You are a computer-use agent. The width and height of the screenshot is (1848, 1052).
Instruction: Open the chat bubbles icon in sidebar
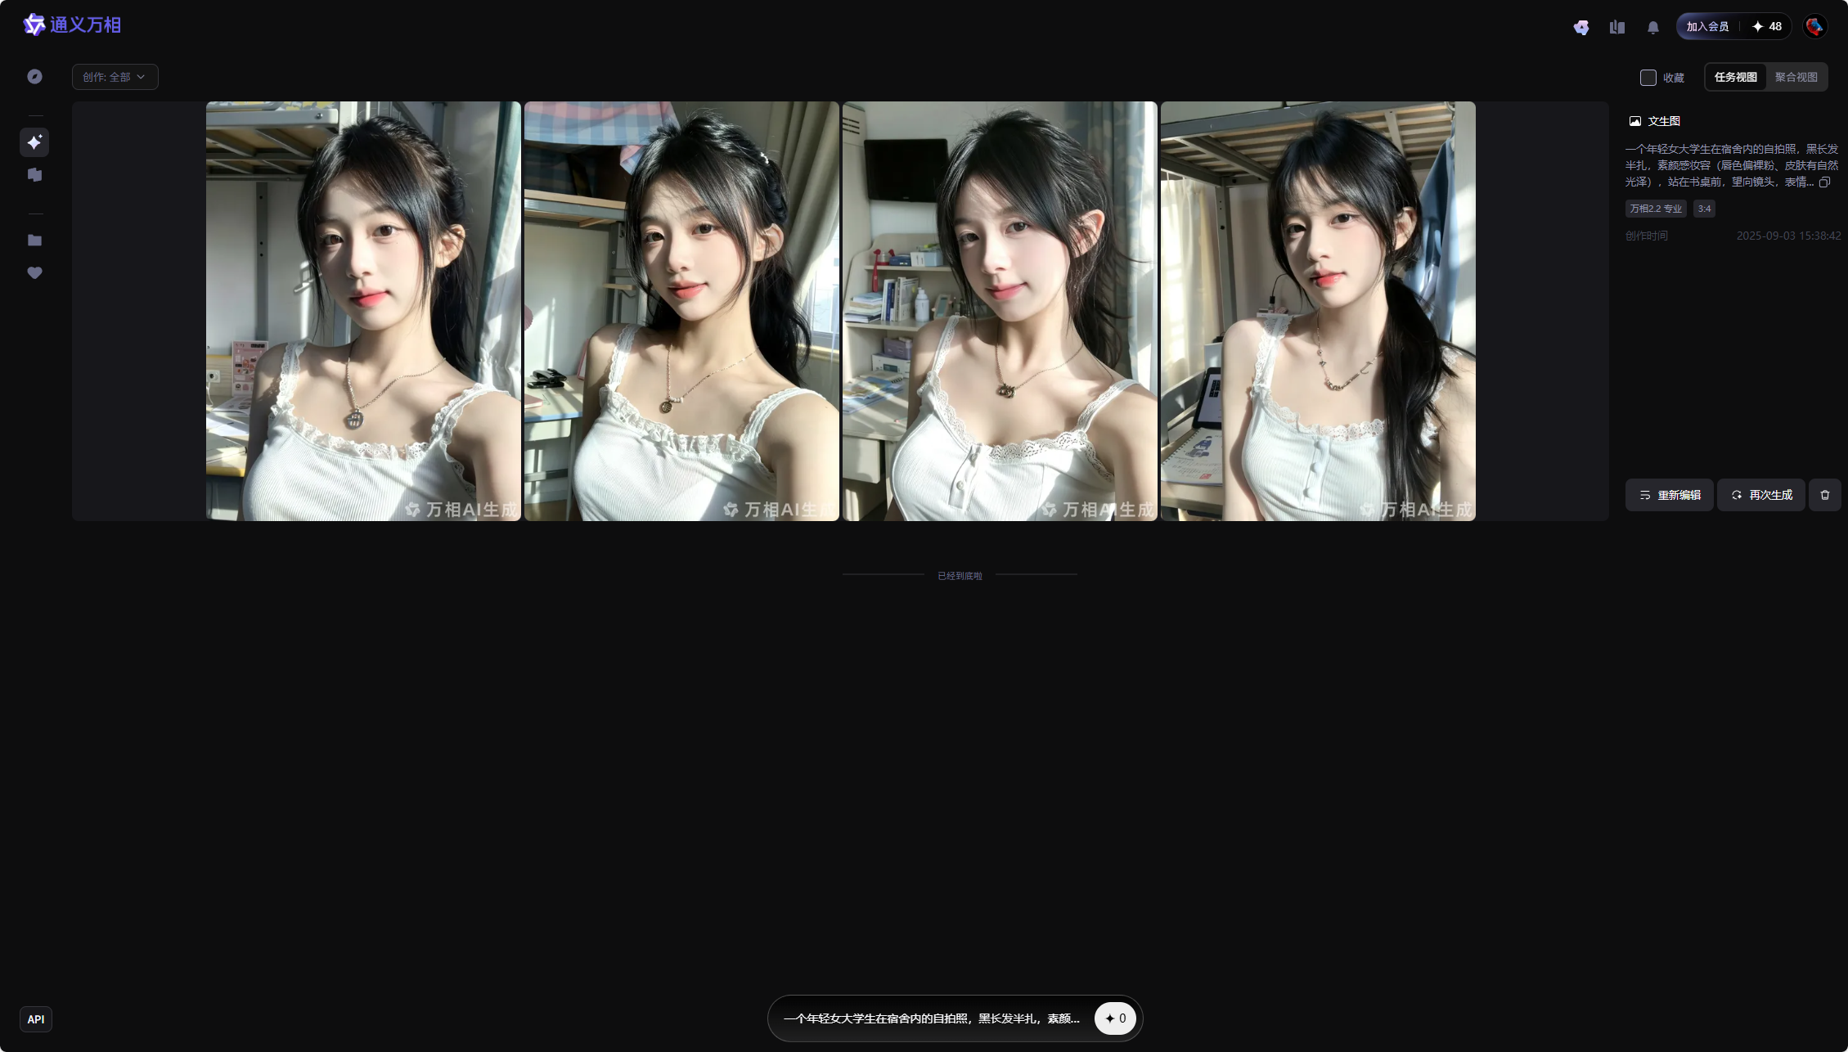tap(34, 175)
